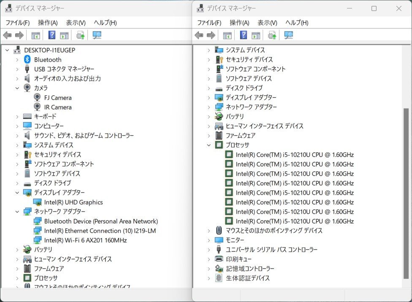Collapse the カメラ category

click(17, 88)
